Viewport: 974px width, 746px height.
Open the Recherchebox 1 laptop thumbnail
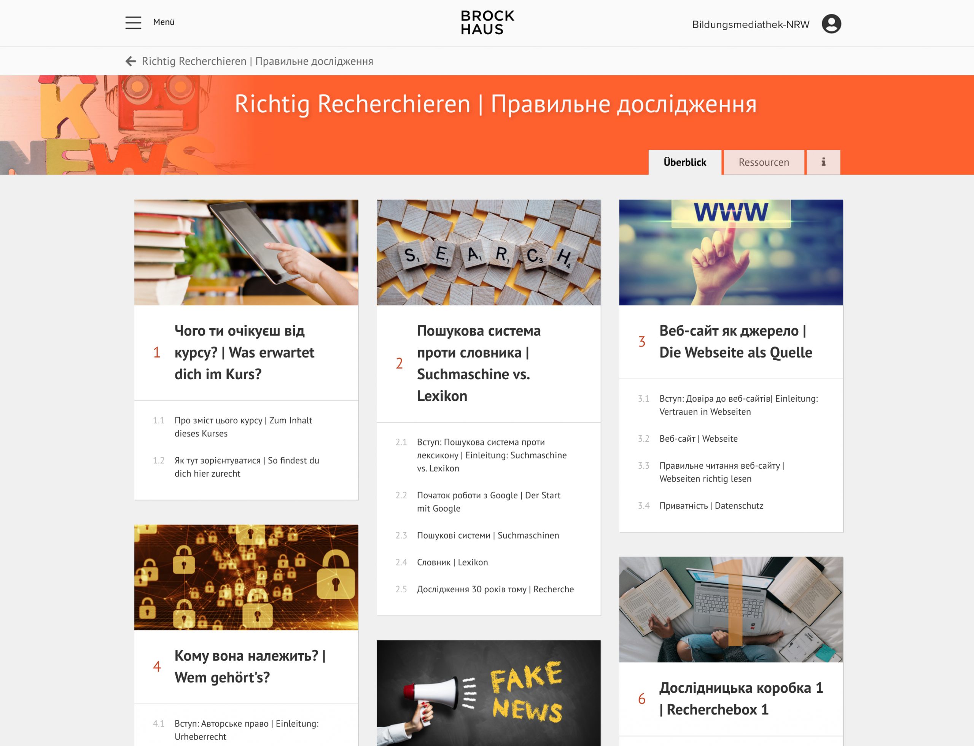pos(730,609)
